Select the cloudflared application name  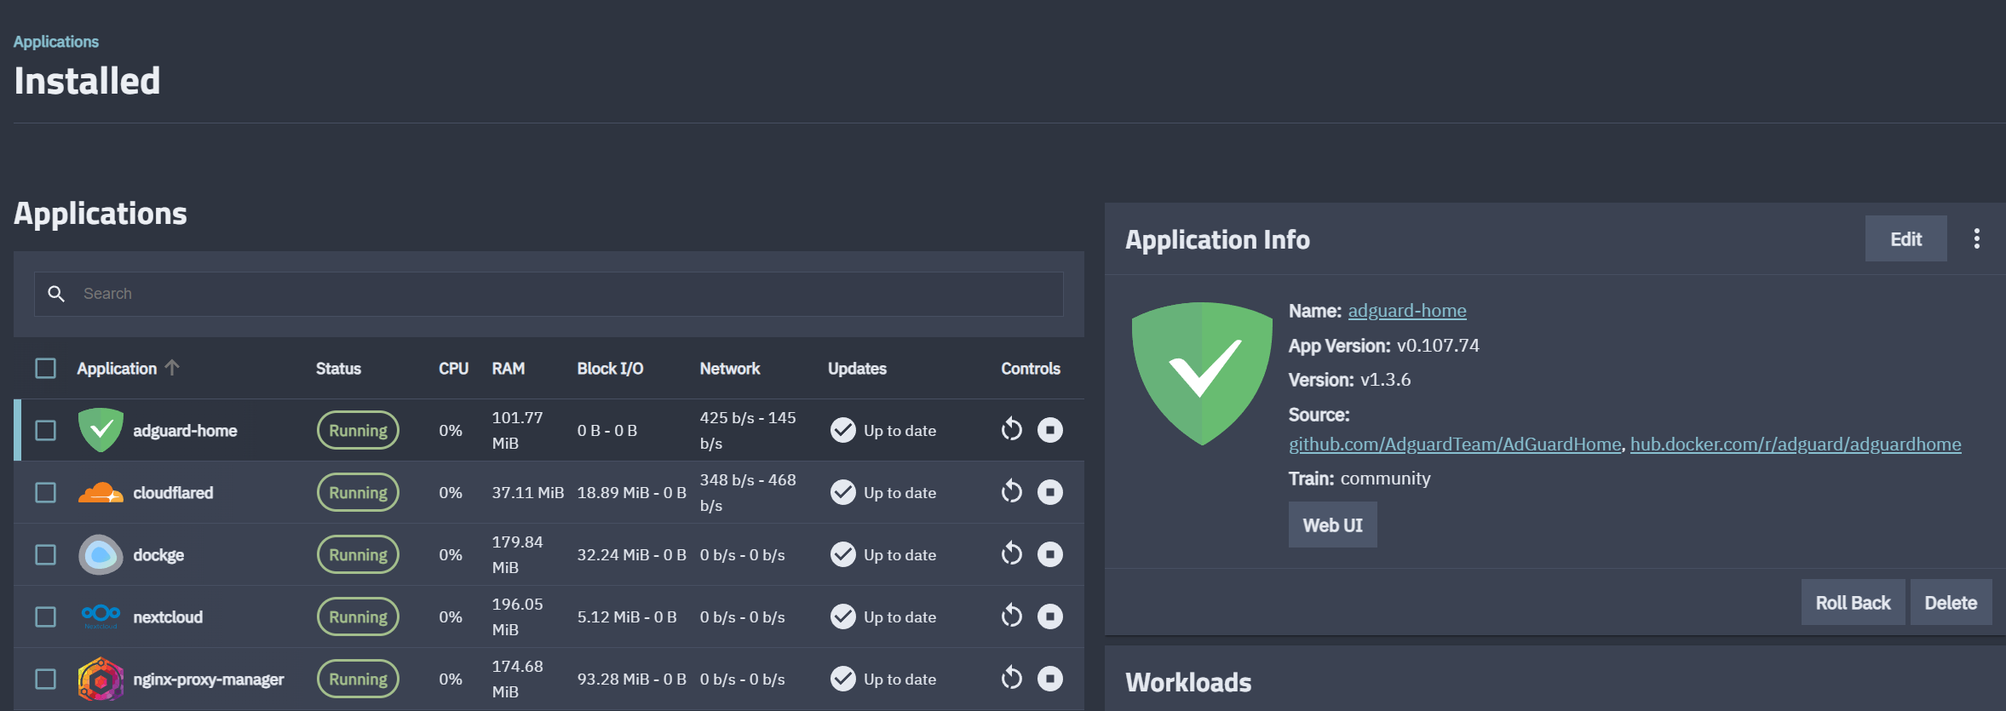pyautogui.click(x=173, y=493)
